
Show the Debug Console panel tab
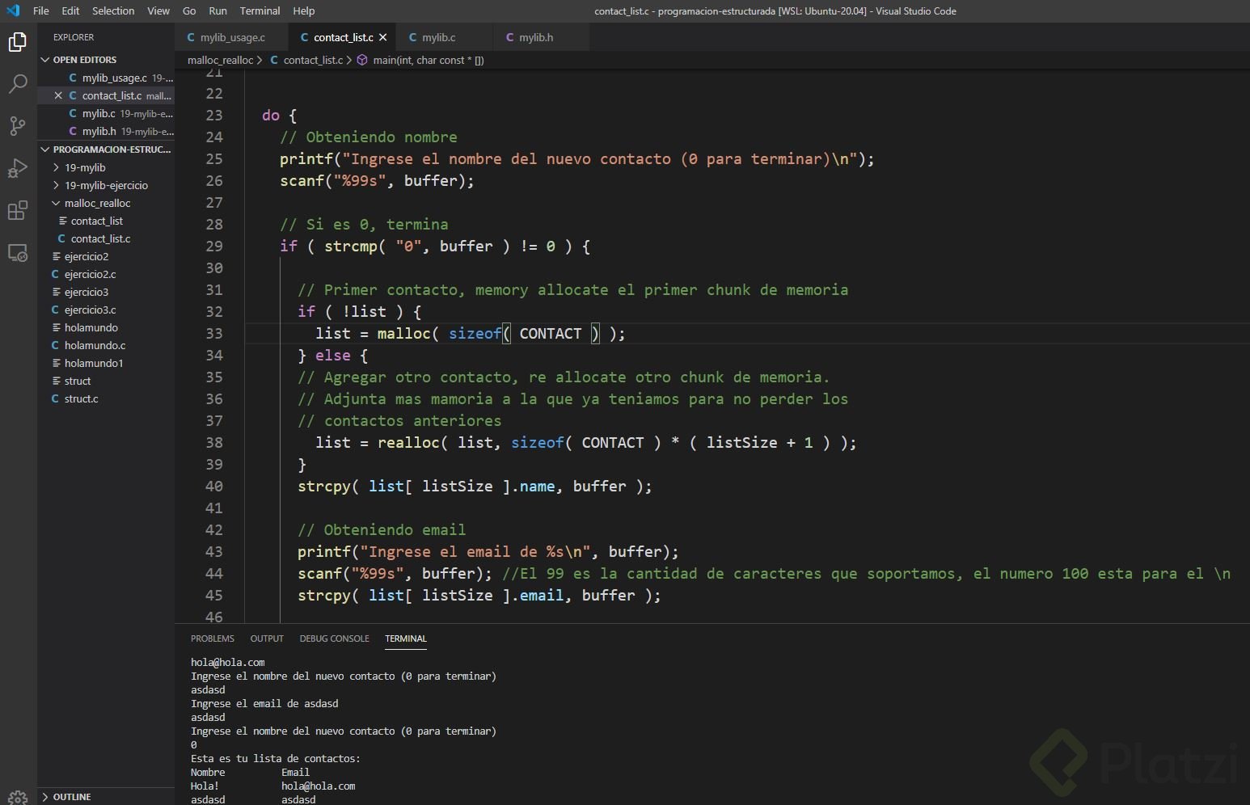click(x=334, y=639)
